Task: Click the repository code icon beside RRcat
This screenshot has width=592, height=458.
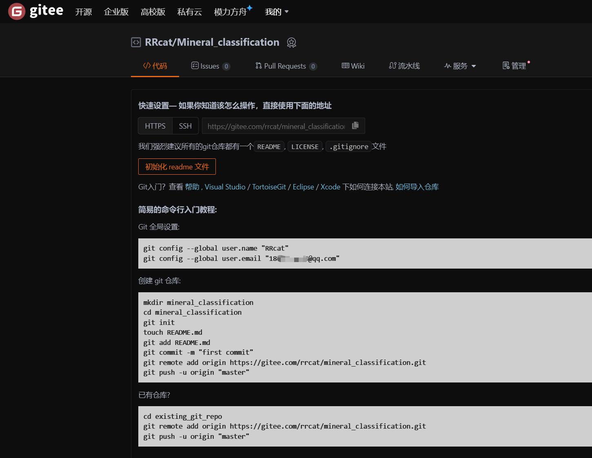Action: (x=136, y=42)
